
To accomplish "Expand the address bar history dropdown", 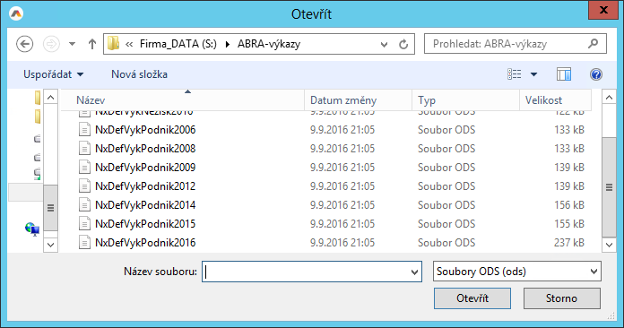I will (x=384, y=44).
